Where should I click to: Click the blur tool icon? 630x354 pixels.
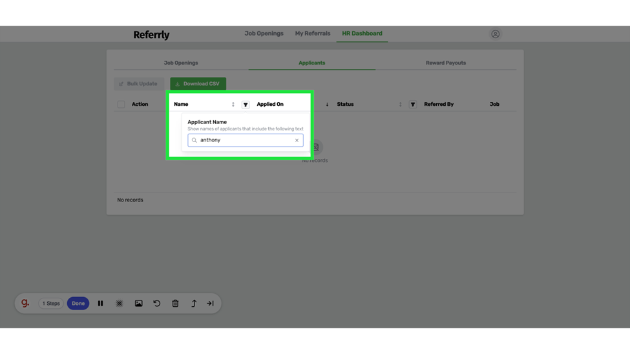[120, 304]
